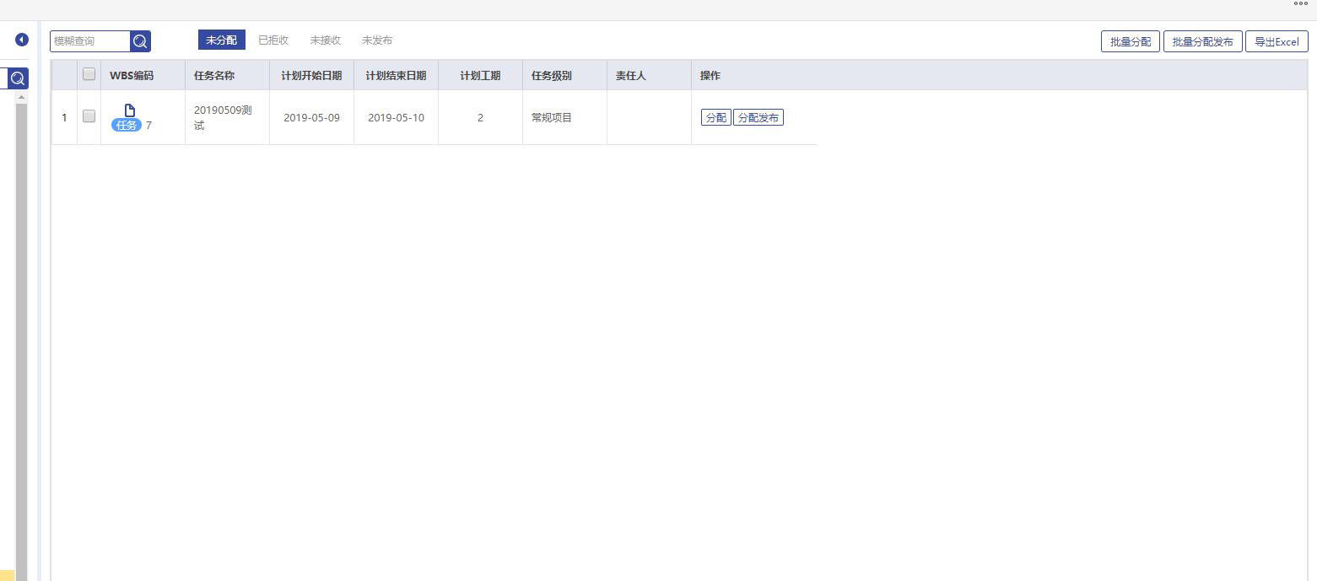Viewport: 1317px width, 581px height.
Task: Show the 未接收 tab
Action: pyautogui.click(x=325, y=40)
